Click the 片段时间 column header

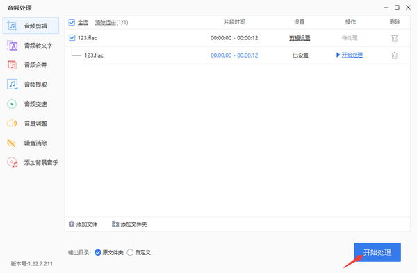pos(234,22)
